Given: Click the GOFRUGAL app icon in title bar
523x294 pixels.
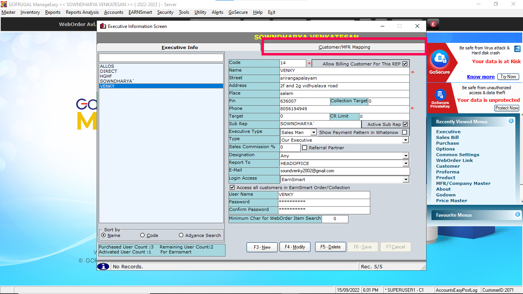Looking at the screenshot, I should (x=4, y=4).
